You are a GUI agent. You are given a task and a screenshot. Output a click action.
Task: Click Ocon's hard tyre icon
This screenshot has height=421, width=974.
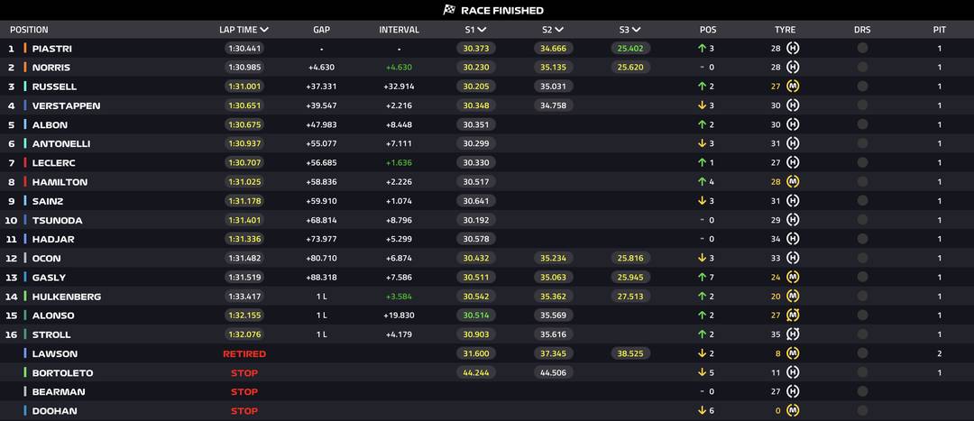tap(793, 259)
